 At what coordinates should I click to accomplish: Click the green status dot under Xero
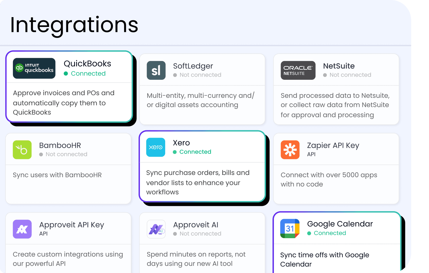point(175,152)
